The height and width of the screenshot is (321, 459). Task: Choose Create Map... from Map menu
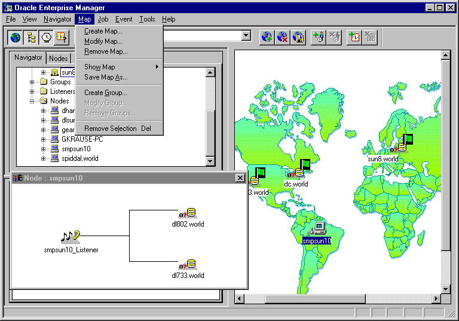coord(119,31)
